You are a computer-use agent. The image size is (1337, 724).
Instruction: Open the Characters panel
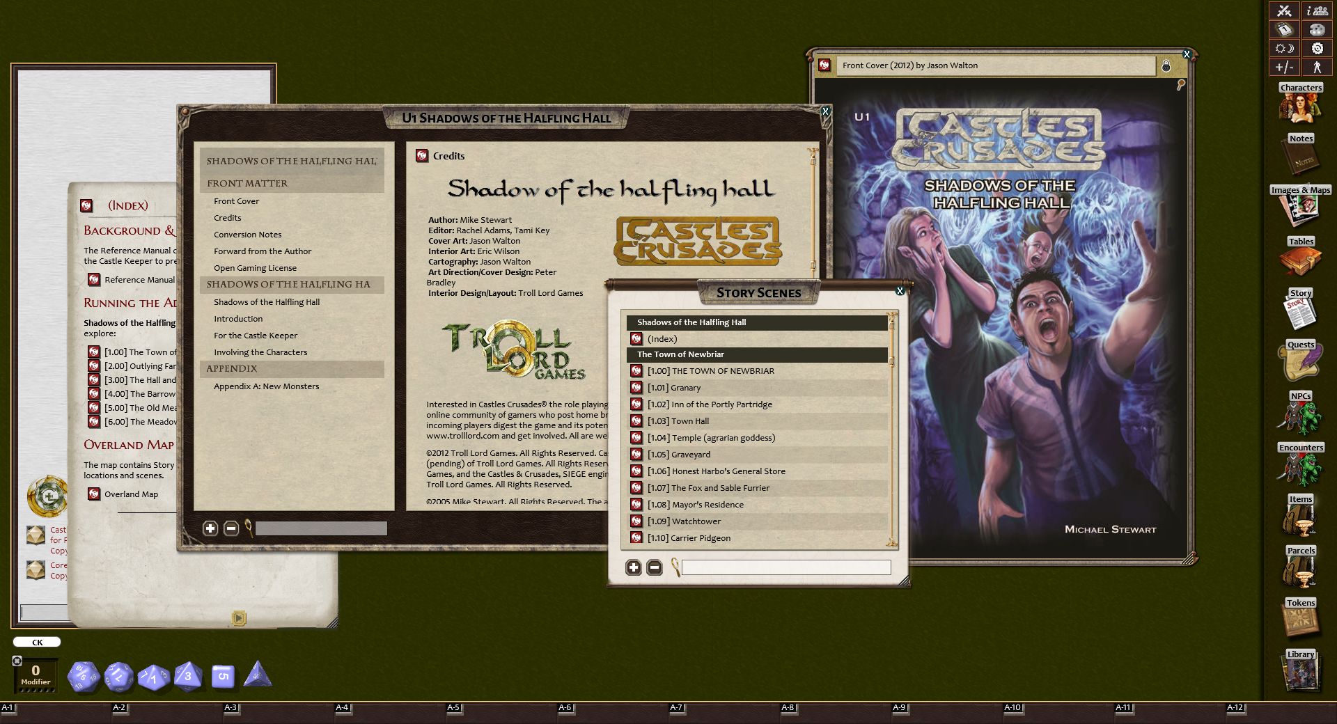(1301, 106)
